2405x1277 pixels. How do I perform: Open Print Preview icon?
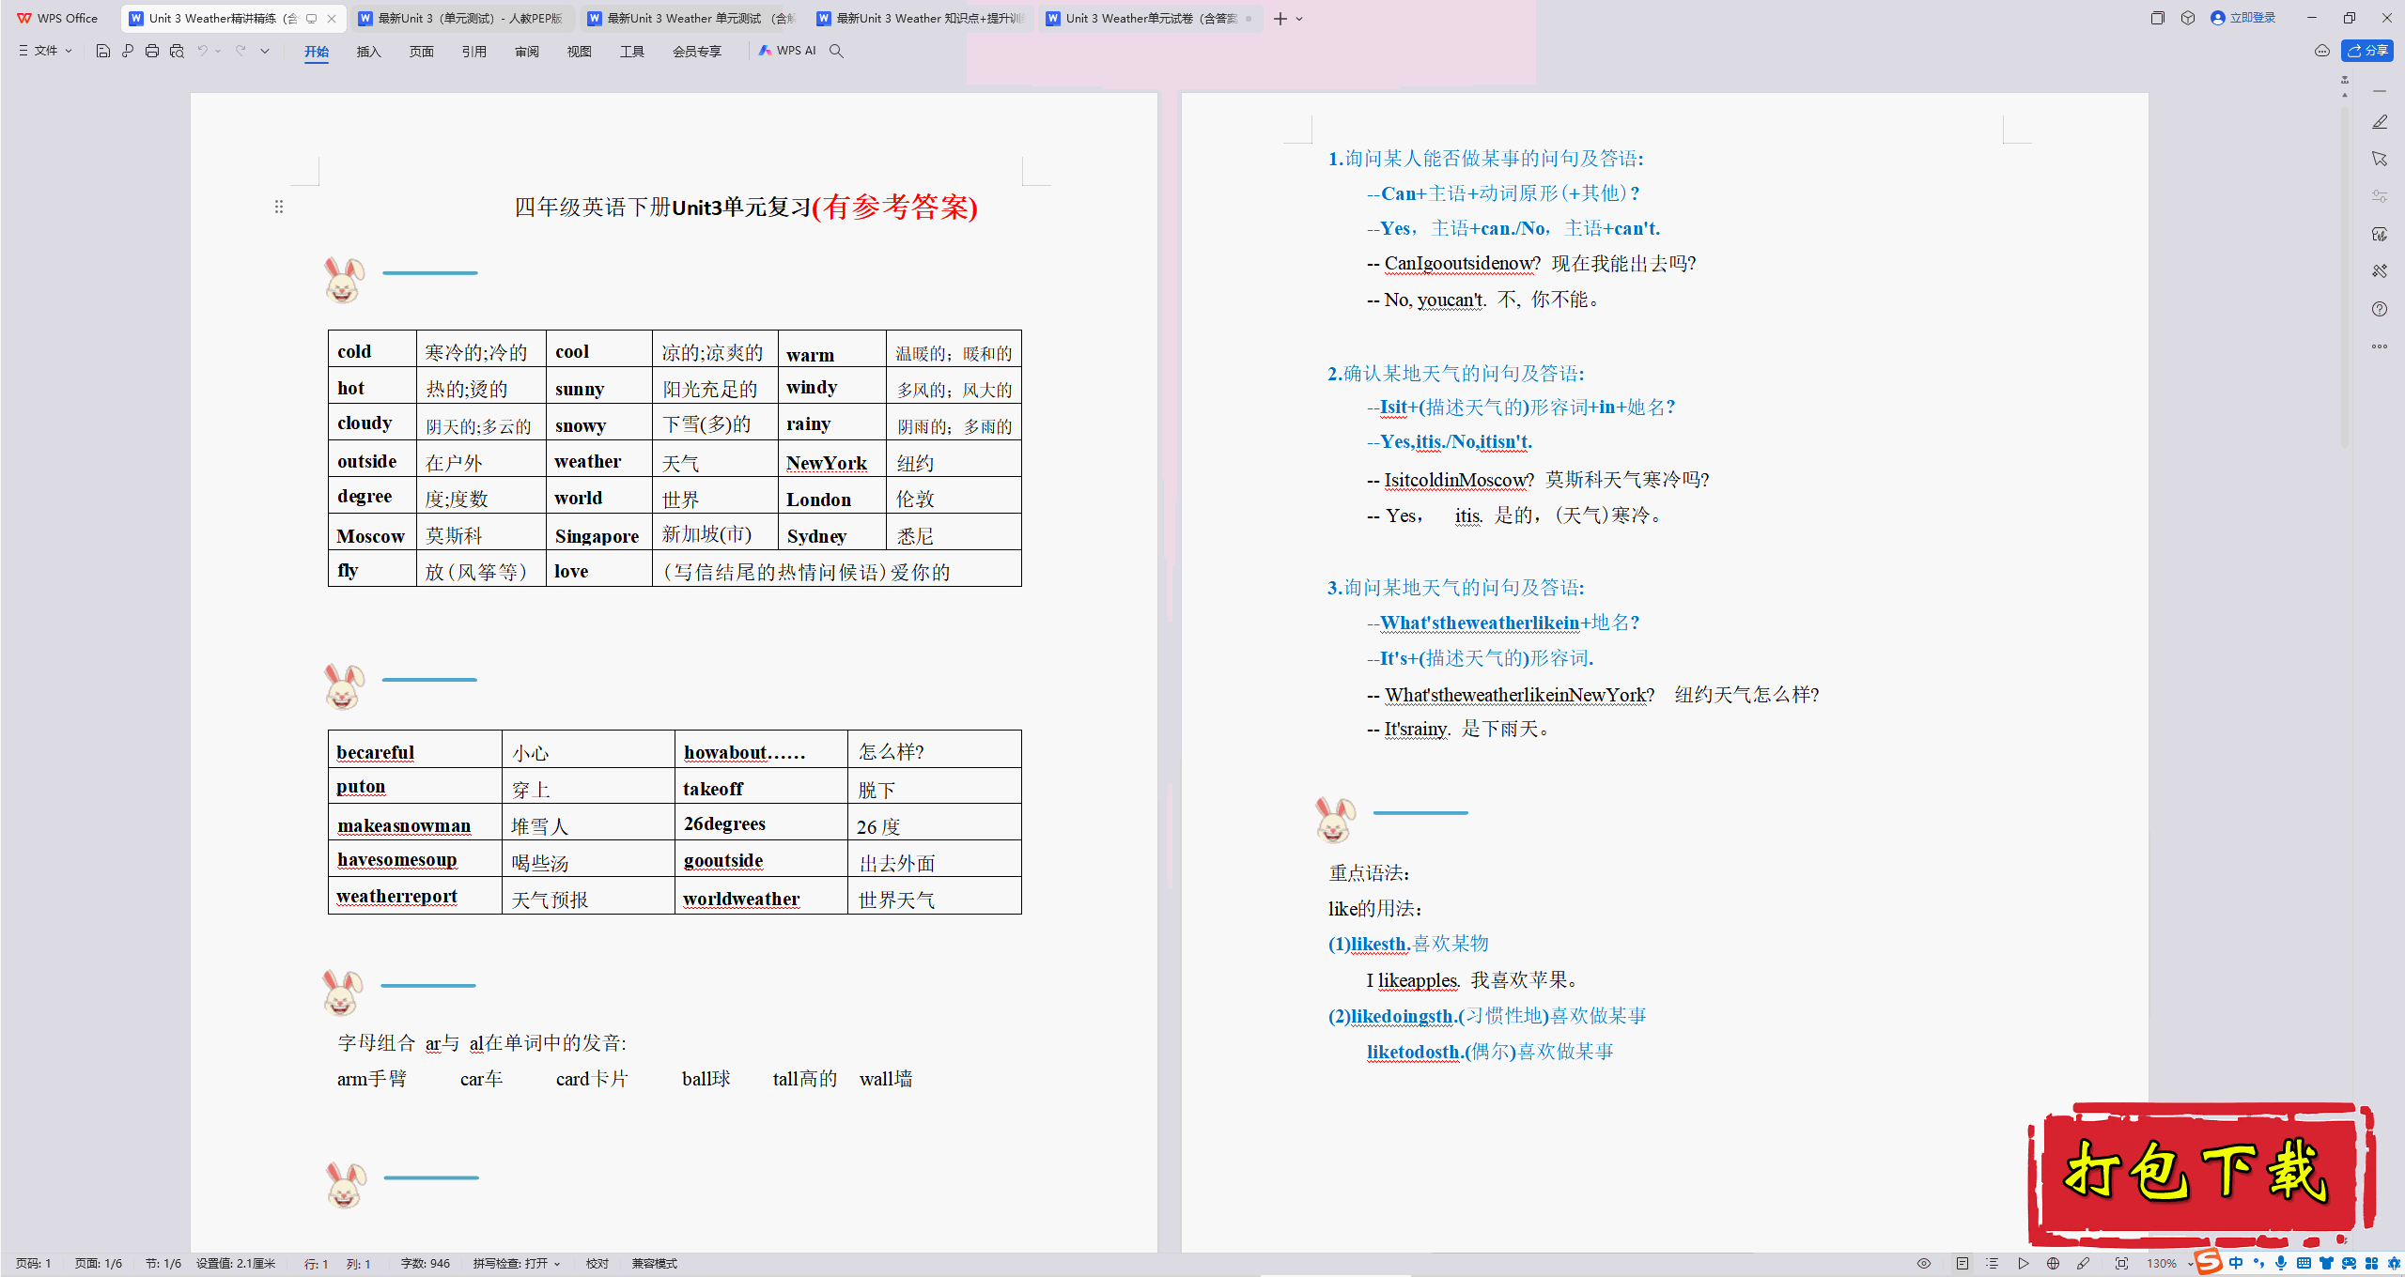(177, 51)
